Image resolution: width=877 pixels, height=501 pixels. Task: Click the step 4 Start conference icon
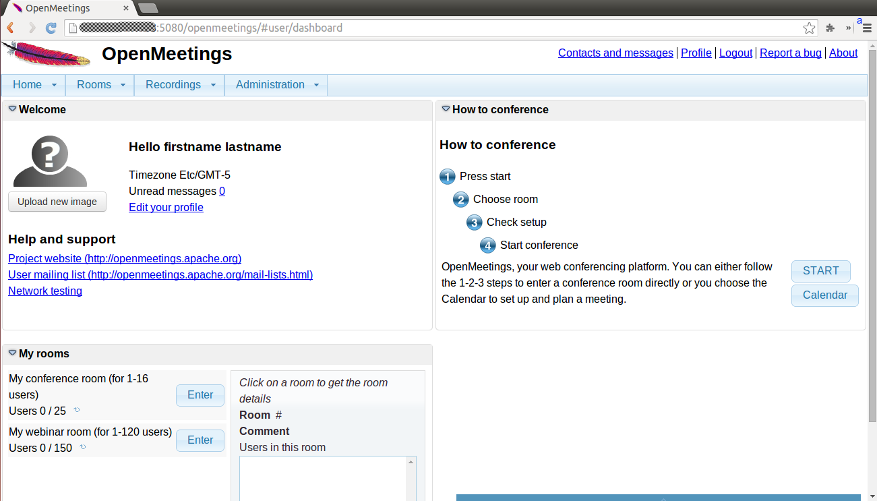tap(488, 245)
